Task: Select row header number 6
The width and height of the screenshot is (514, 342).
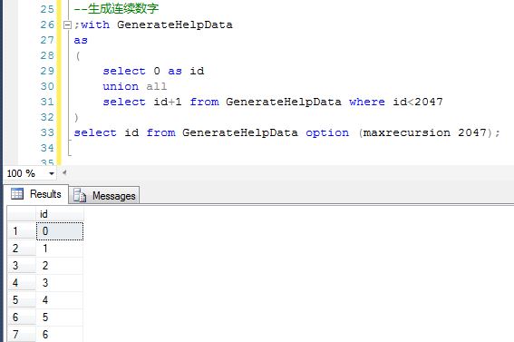Action: [22, 318]
